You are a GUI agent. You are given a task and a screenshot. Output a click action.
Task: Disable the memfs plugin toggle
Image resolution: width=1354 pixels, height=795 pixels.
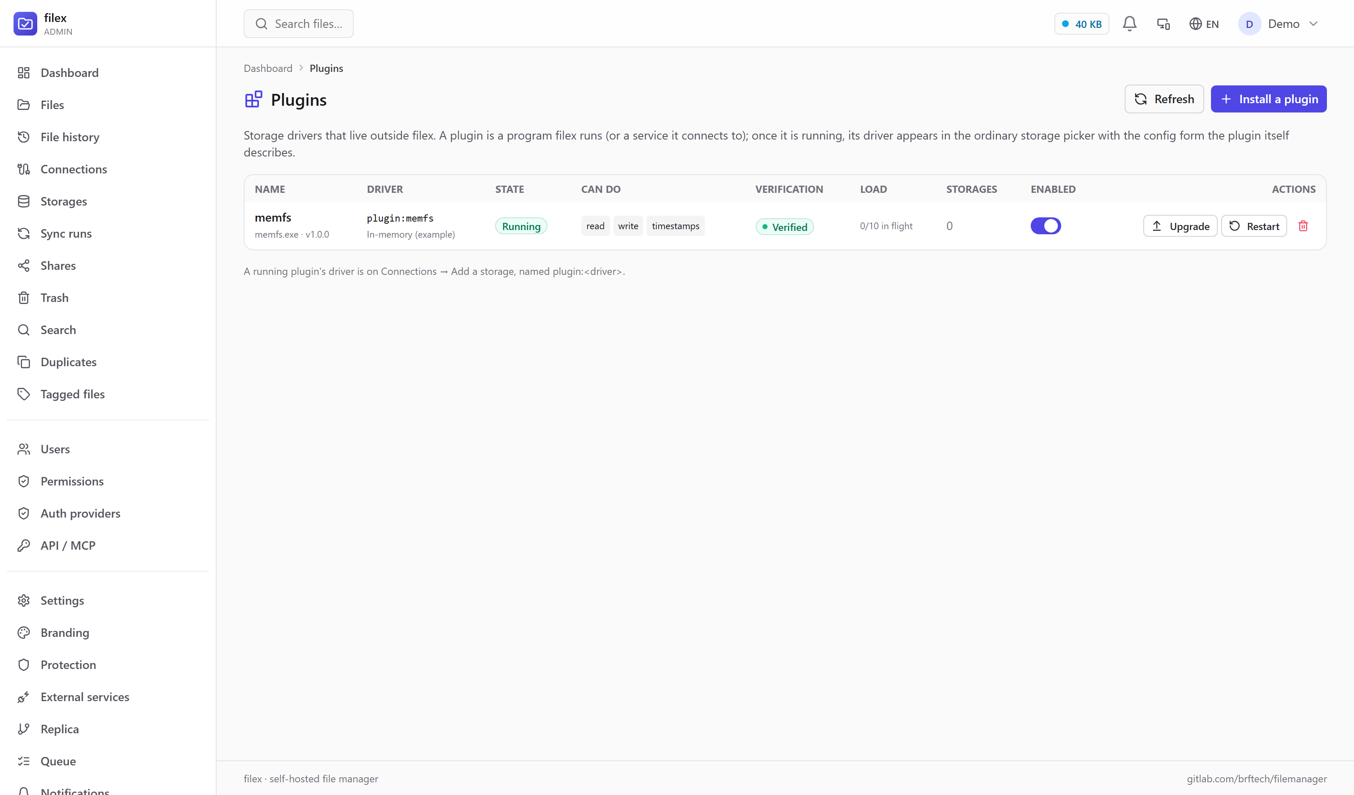click(x=1046, y=226)
